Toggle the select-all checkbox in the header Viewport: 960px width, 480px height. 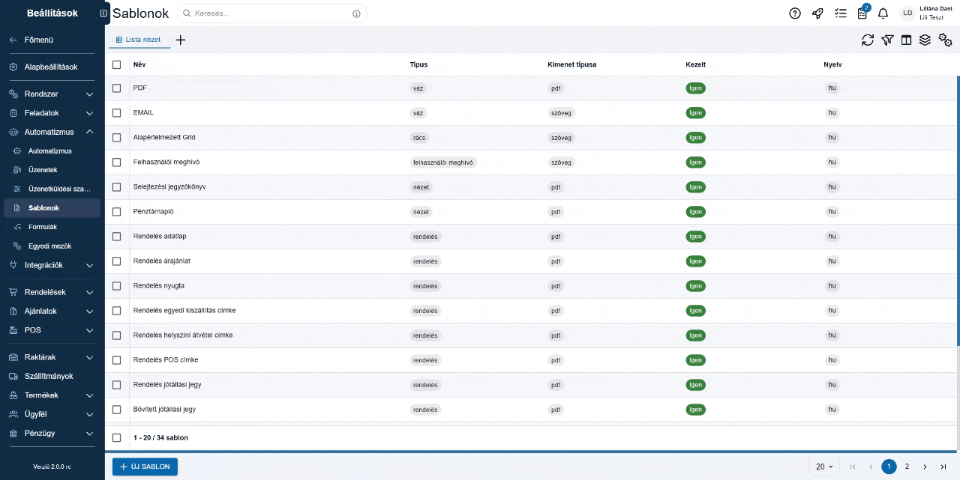[116, 64]
